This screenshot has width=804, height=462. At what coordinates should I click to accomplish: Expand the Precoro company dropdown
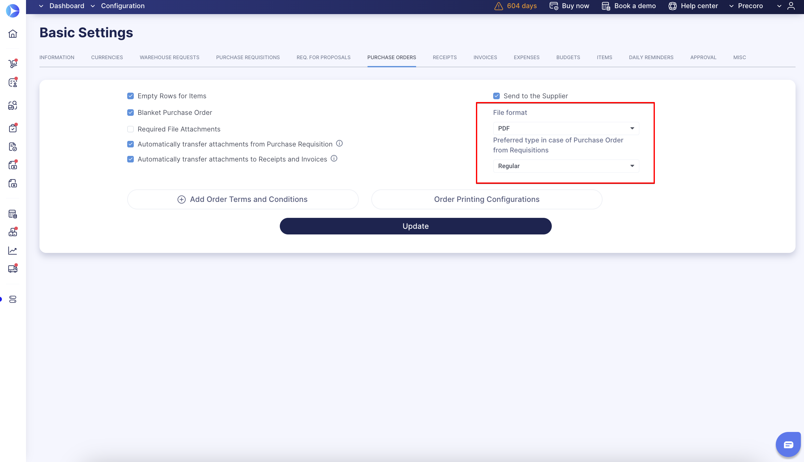[x=731, y=6]
